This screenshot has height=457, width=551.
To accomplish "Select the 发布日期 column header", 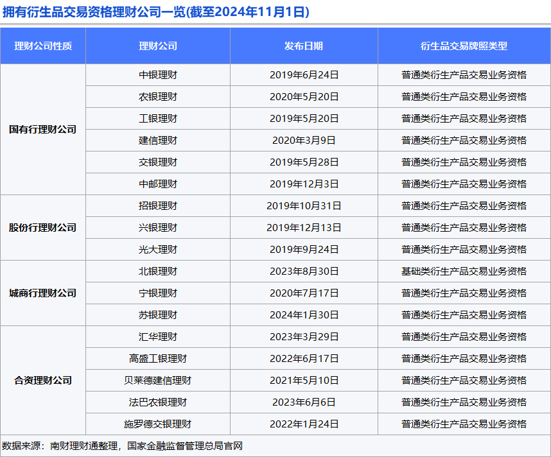I will [x=304, y=46].
